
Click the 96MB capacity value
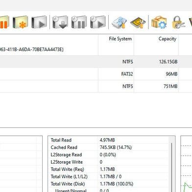pos(171,74)
